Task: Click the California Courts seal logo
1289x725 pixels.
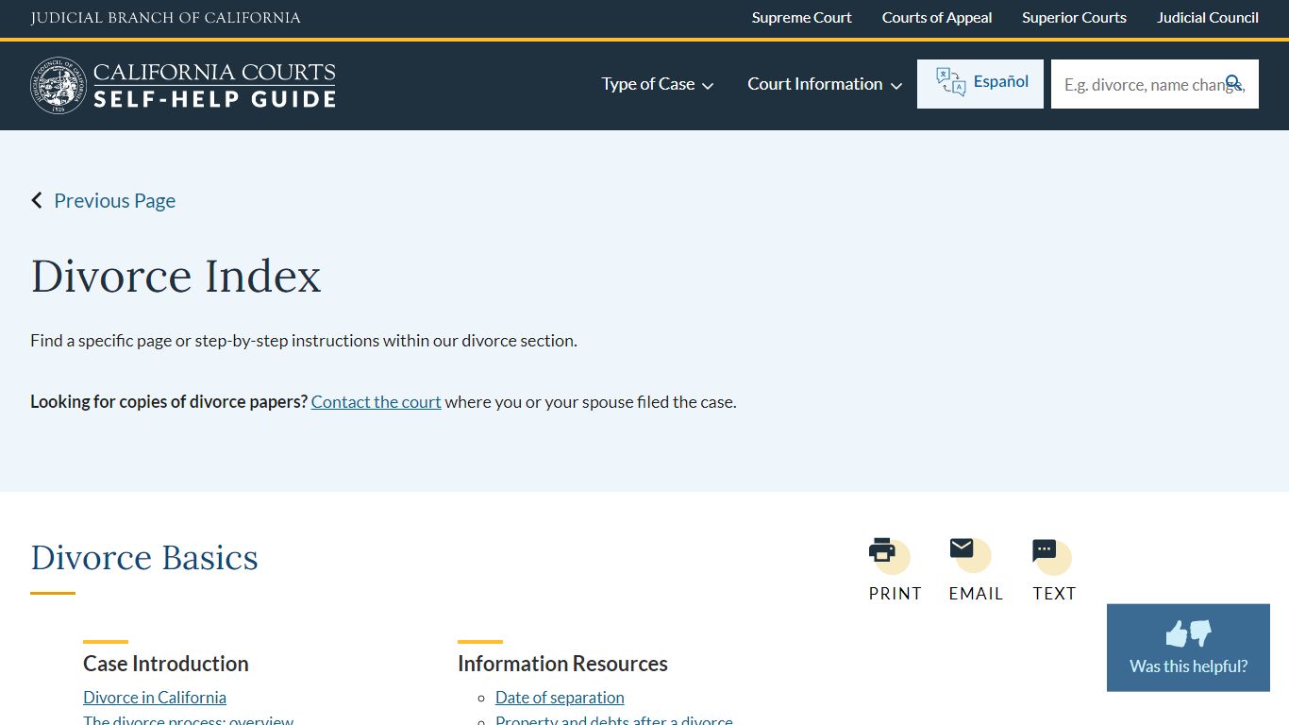Action: pos(59,85)
